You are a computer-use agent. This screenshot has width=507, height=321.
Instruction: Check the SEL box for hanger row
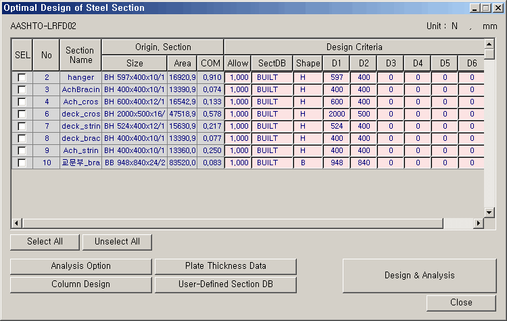22,77
